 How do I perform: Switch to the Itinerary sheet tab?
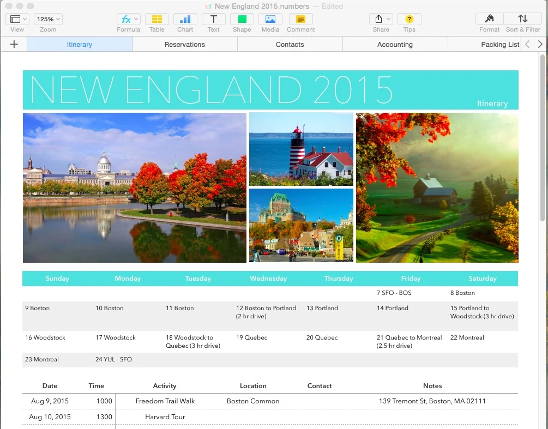pyautogui.click(x=79, y=44)
